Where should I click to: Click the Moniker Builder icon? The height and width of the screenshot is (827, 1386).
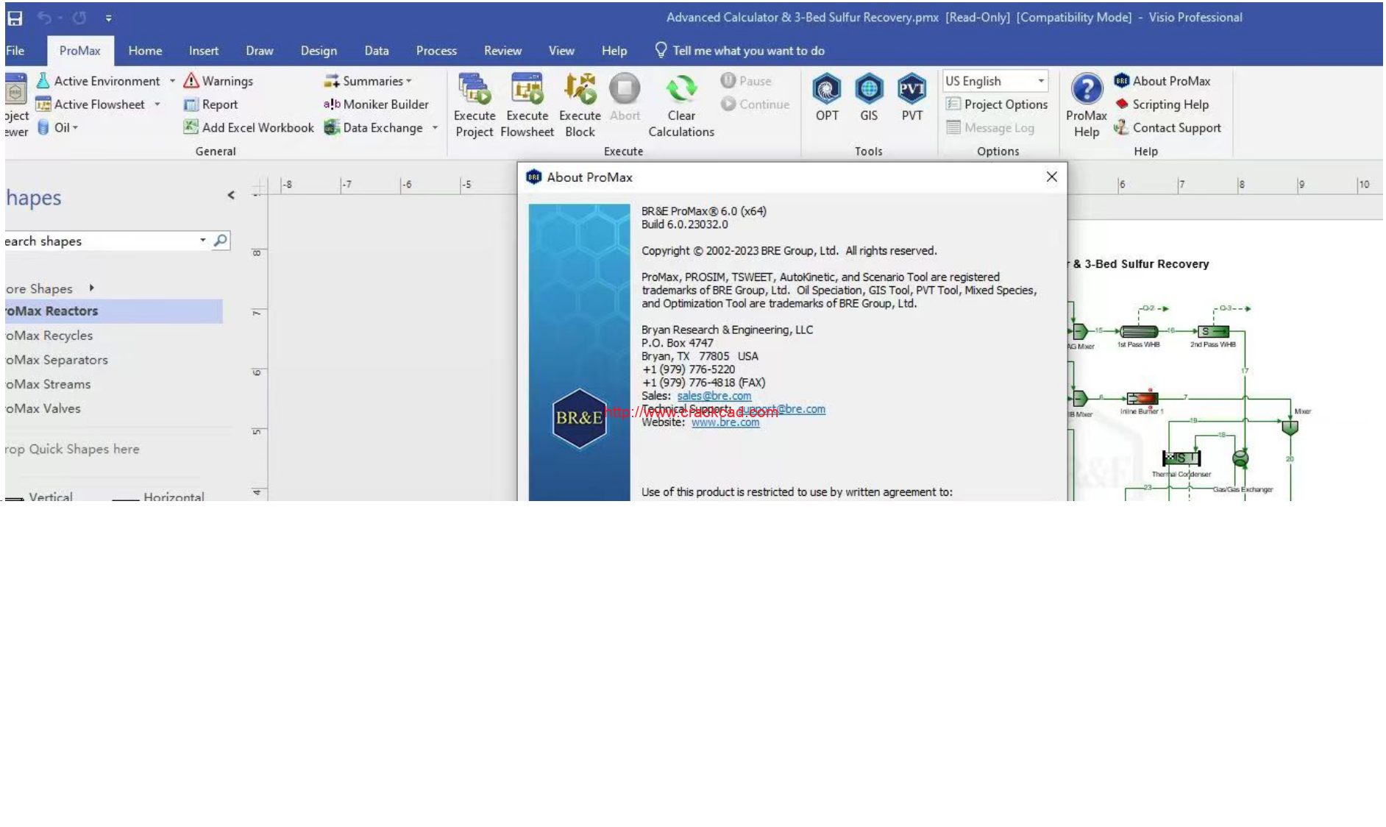[x=332, y=104]
